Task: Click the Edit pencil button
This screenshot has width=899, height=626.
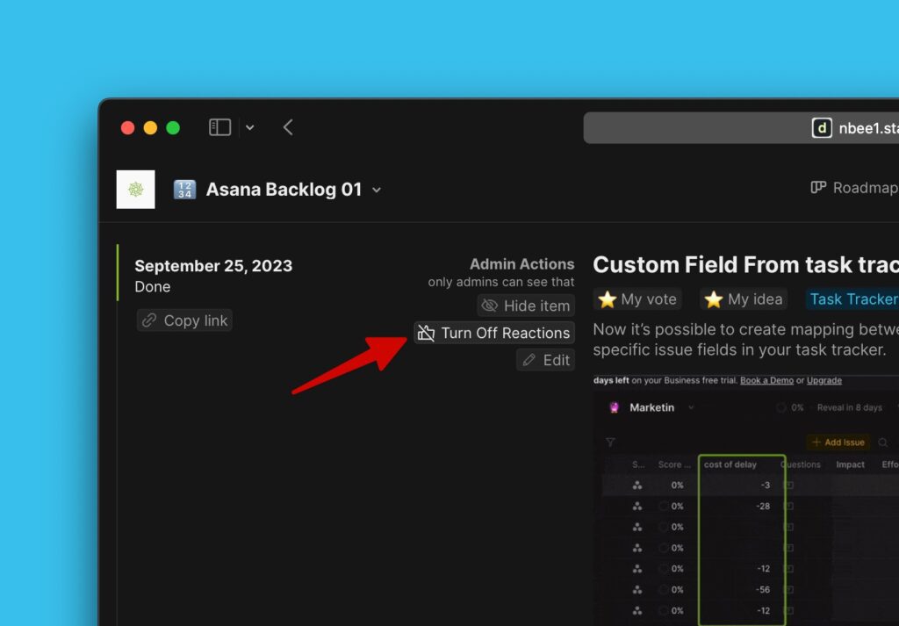Action: [545, 360]
